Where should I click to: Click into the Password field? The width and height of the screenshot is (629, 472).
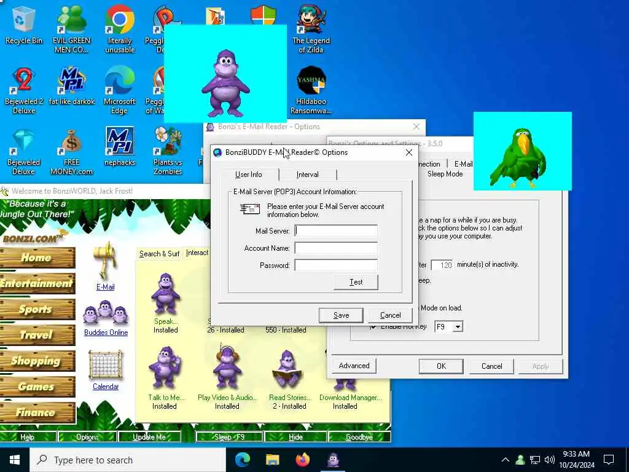pos(336,265)
